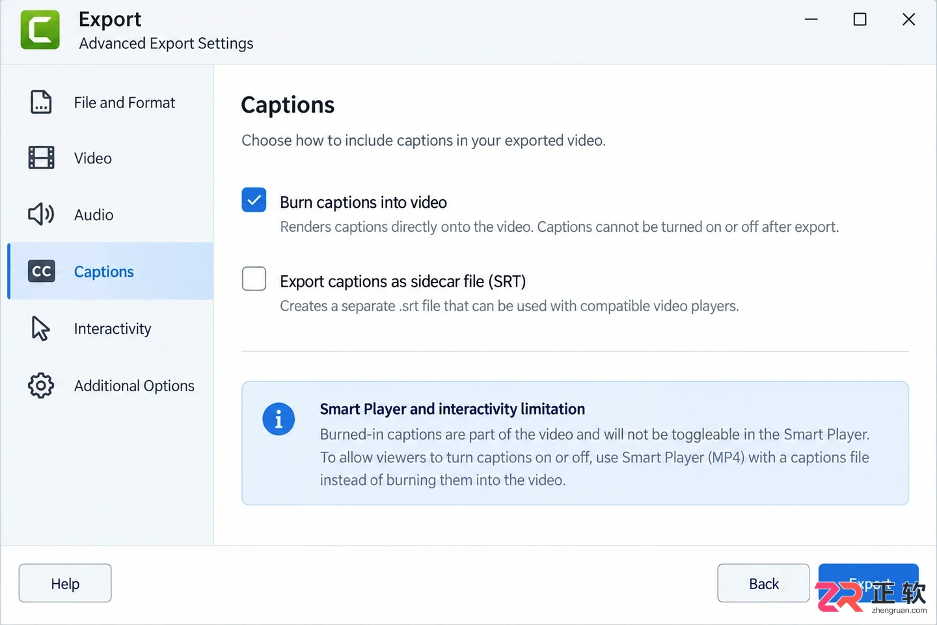The image size is (937, 625).
Task: Click the Help button
Action: pyautogui.click(x=65, y=583)
